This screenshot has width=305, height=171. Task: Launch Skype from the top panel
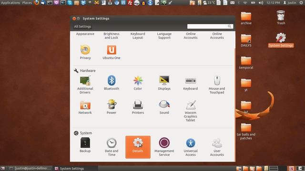[x=70, y=3]
